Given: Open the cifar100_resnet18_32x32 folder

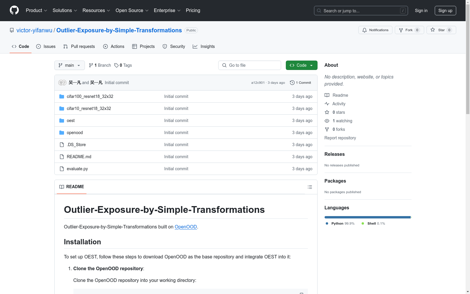Looking at the screenshot, I should pos(90,96).
